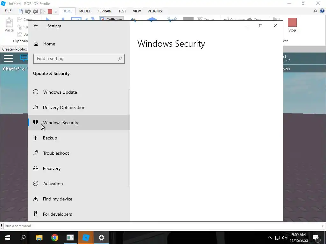Open Windows Update settings
This screenshot has width=326, height=244.
click(x=79, y=92)
